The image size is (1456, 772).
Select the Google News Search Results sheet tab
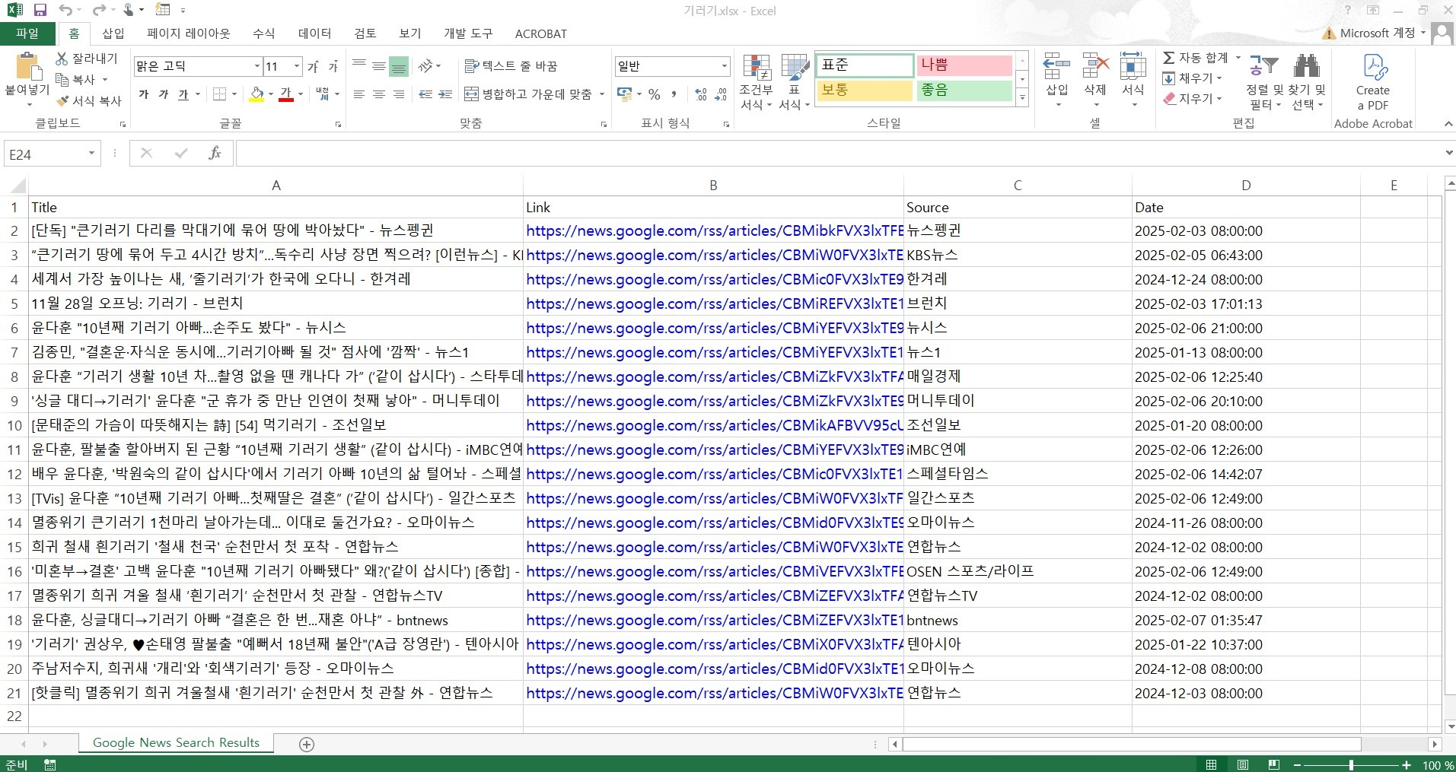175,743
